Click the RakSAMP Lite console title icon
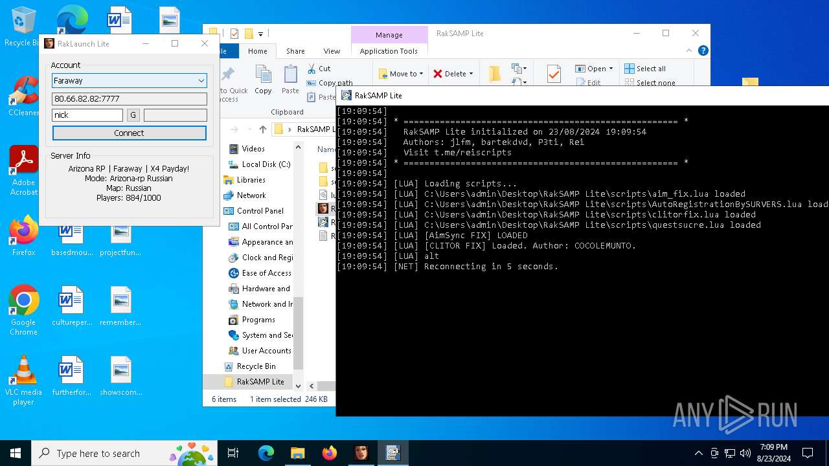 346,96
